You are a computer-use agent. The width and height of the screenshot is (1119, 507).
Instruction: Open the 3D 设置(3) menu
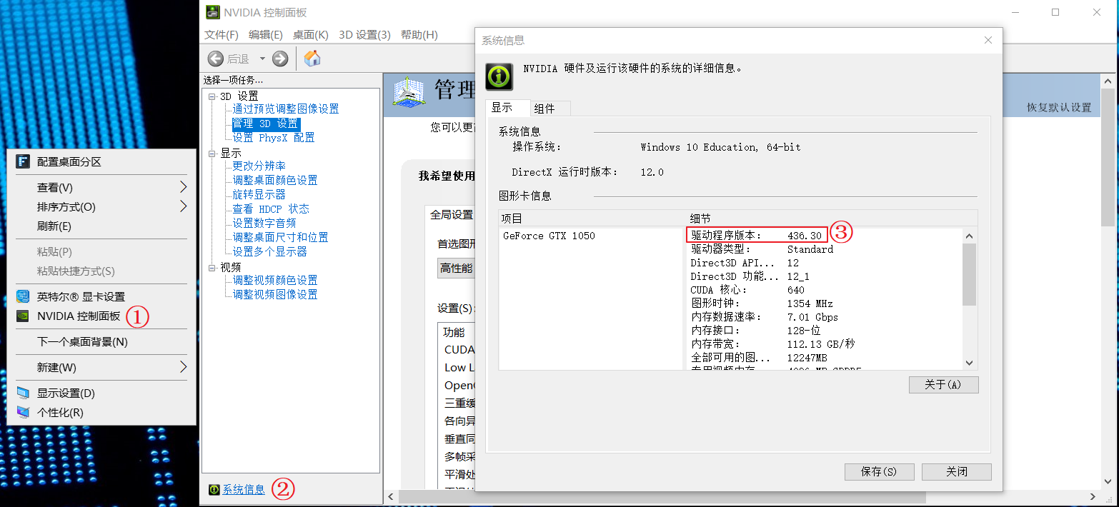(x=364, y=35)
